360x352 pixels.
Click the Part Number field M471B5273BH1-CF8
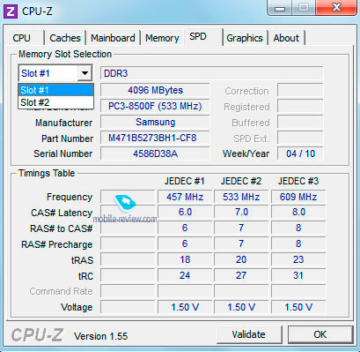[155, 138]
